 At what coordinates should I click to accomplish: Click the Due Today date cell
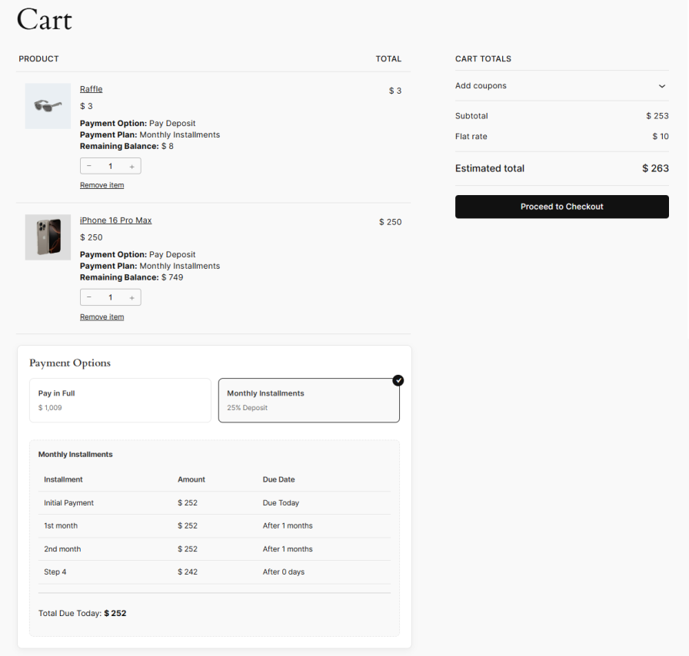[281, 503]
